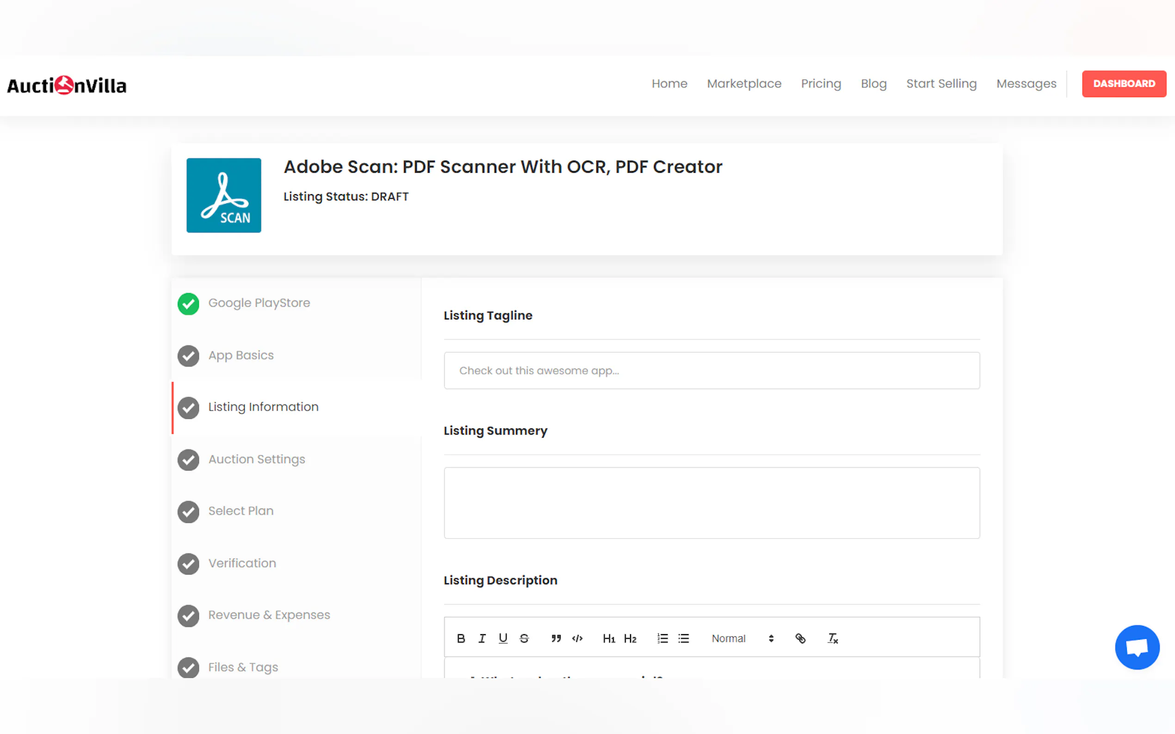1175x734 pixels.
Task: Apply Heading 1 style
Action: click(x=609, y=638)
